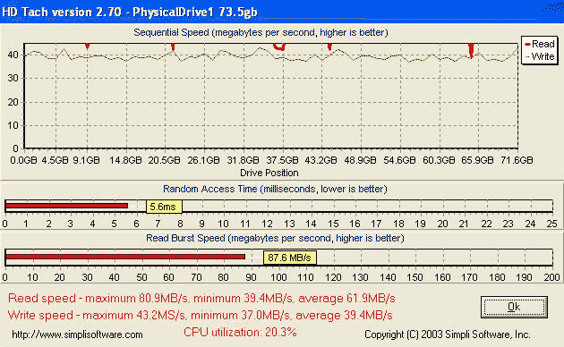Click the red random access time bar
The height and width of the screenshot is (347, 564).
tap(66, 206)
